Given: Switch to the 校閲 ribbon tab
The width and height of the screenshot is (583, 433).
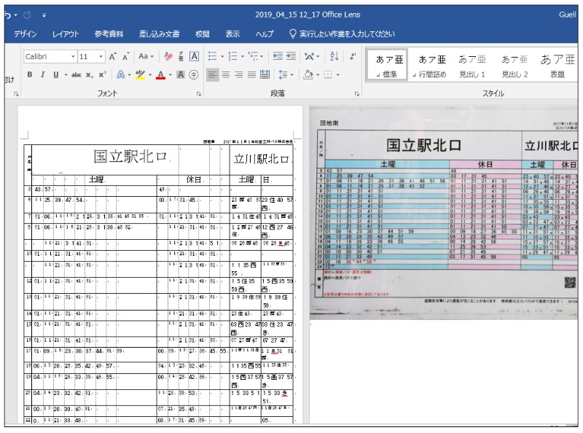Looking at the screenshot, I should click(x=203, y=33).
